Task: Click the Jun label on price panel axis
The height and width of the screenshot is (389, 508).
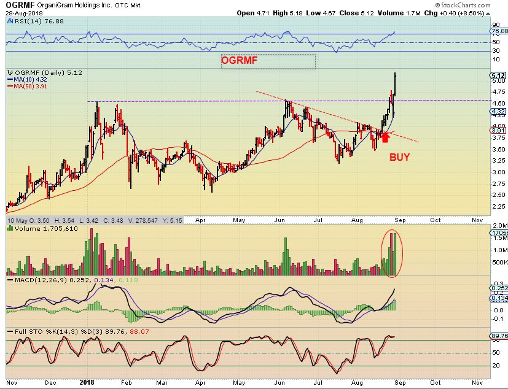Action: click(279, 220)
